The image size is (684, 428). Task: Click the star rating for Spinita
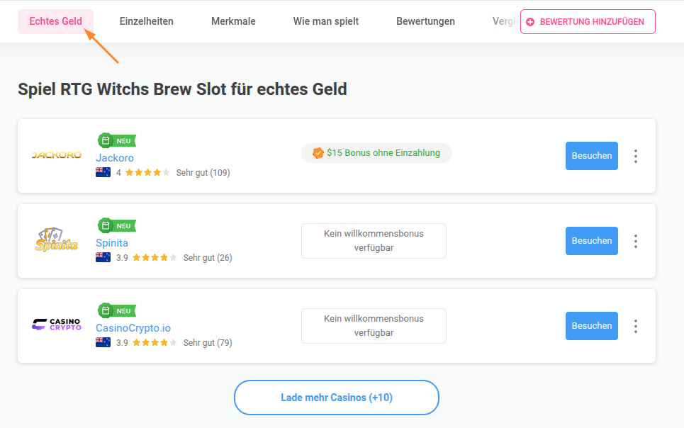click(155, 257)
